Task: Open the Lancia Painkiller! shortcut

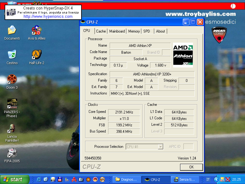Action: (12, 129)
